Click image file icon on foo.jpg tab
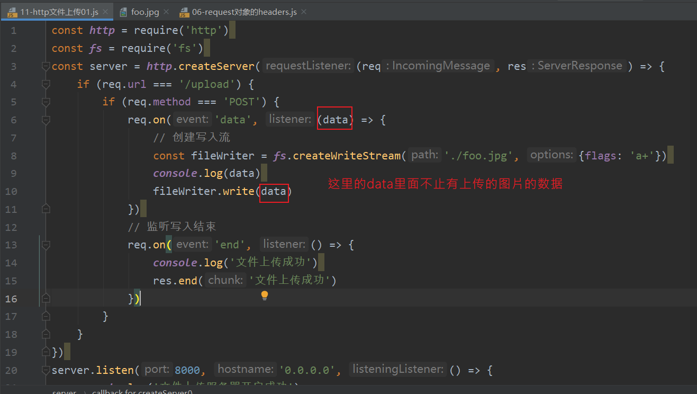 [x=123, y=12]
